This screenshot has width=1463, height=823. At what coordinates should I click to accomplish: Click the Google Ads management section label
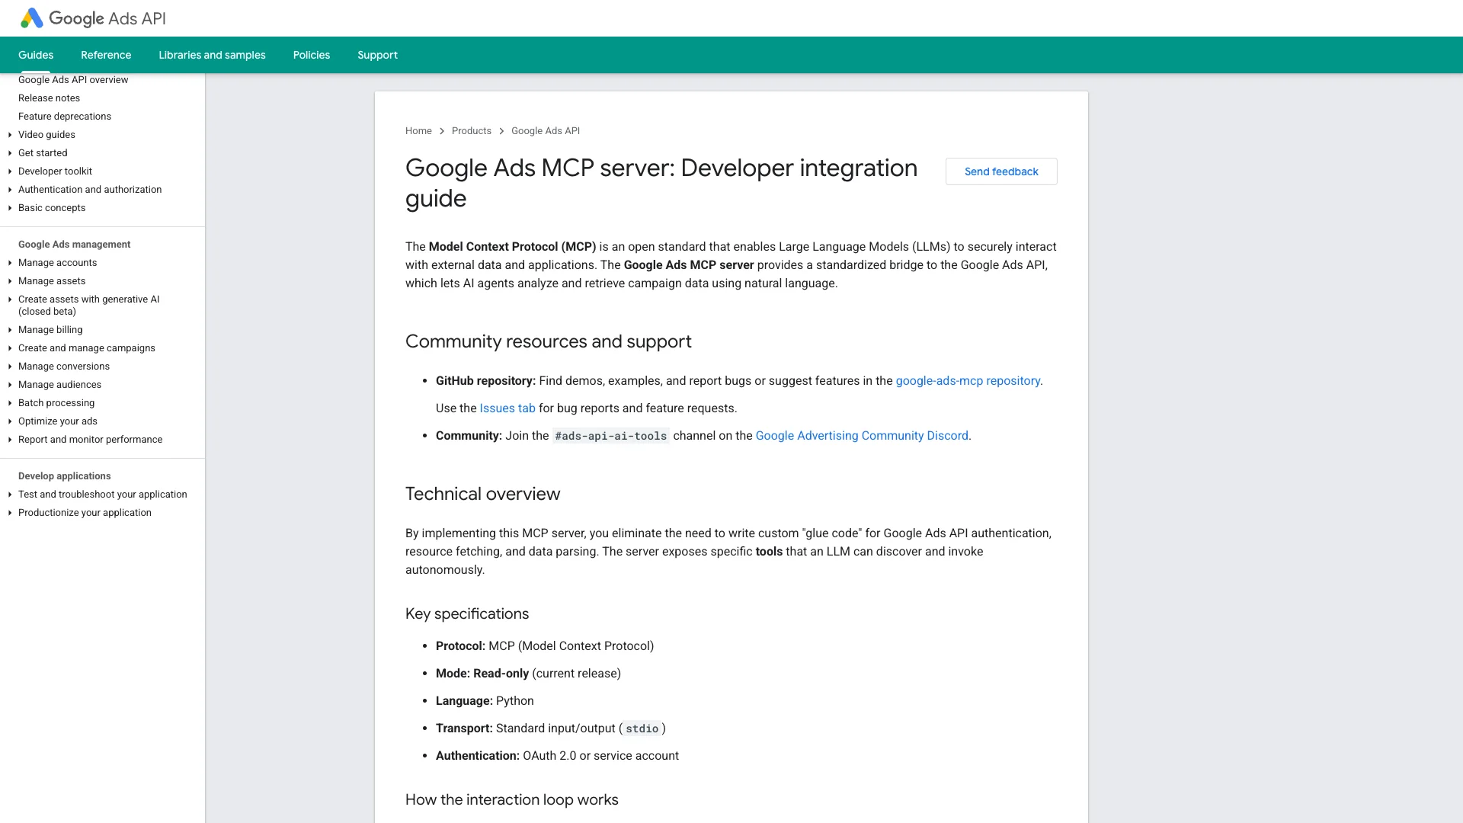74,245
